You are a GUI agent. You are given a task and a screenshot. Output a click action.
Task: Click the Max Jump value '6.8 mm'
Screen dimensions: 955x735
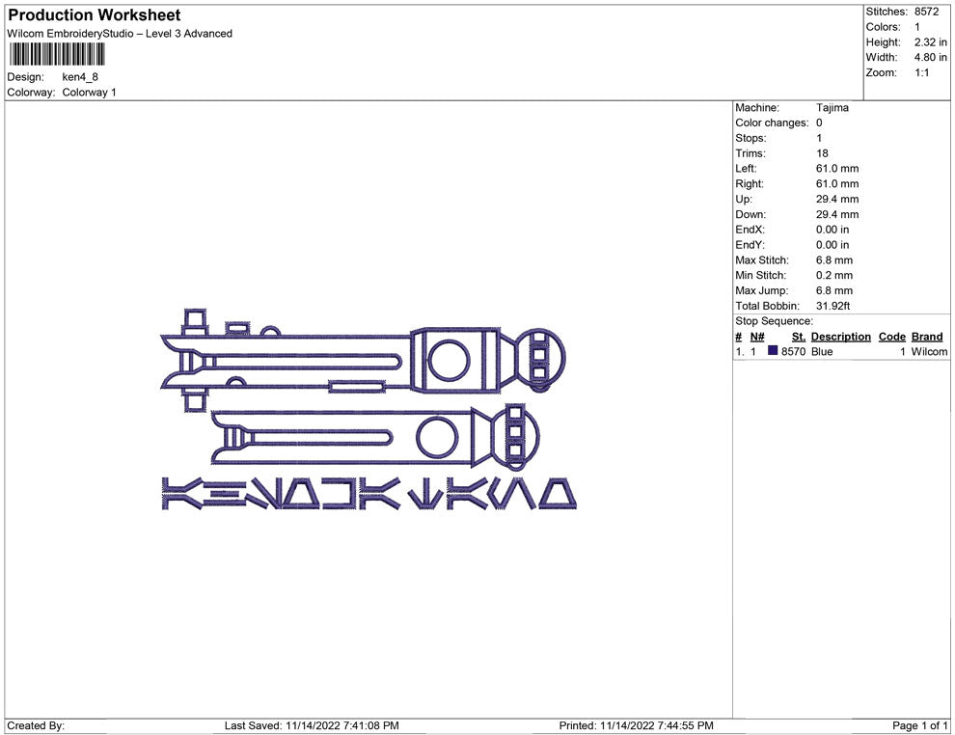833,290
